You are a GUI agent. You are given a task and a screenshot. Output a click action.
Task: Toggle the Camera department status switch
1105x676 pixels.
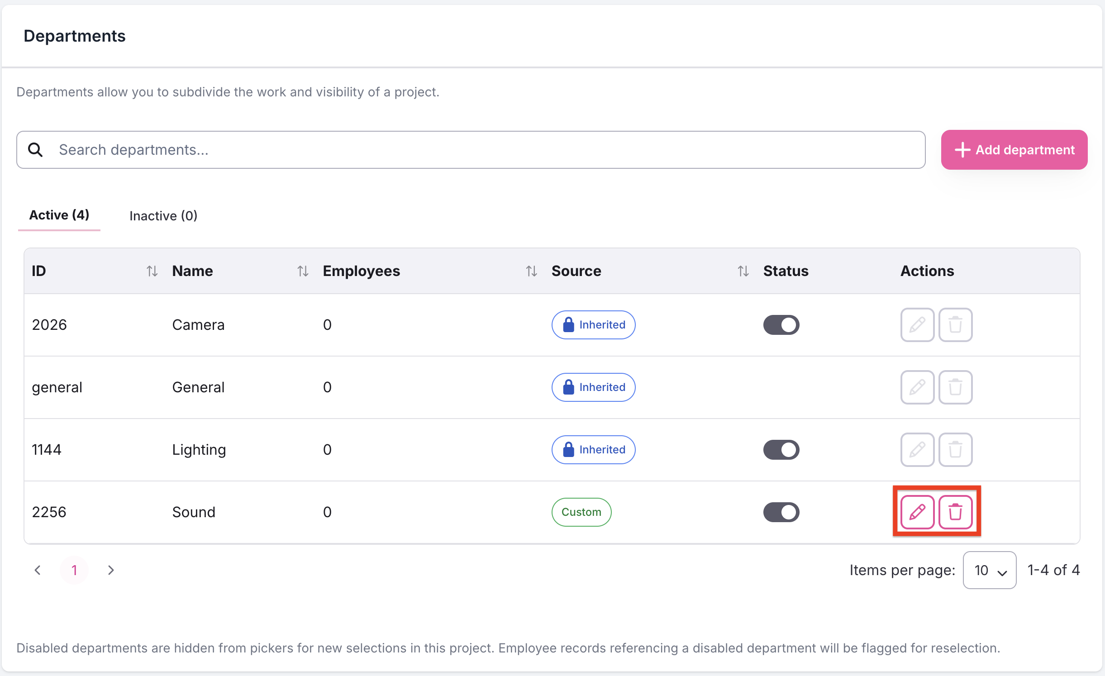pyautogui.click(x=781, y=324)
